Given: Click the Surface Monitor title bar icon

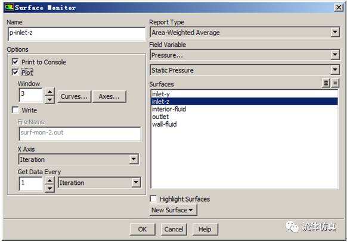Looking at the screenshot, I should point(9,7).
